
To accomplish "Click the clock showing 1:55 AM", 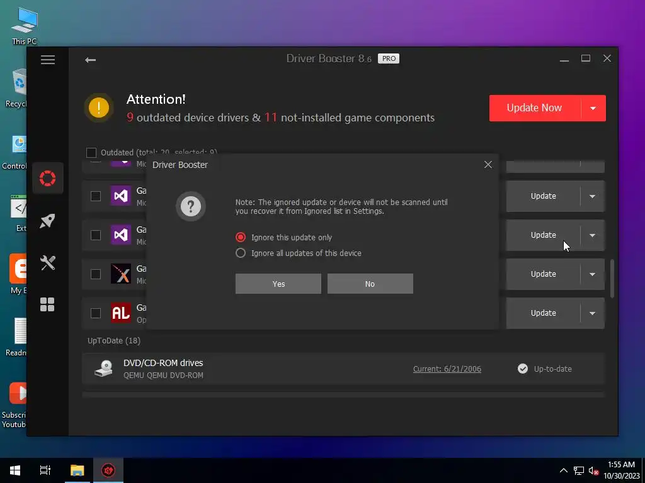I will [621, 465].
